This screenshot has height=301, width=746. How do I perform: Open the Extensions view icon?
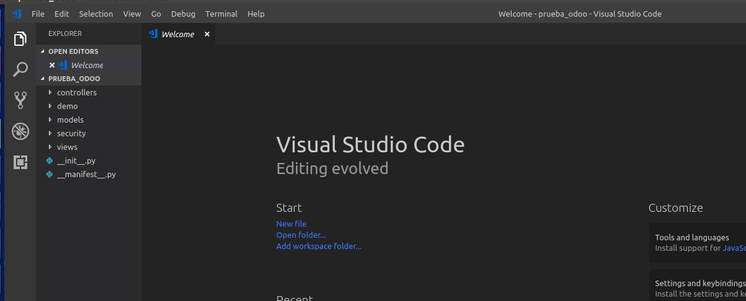[20, 162]
